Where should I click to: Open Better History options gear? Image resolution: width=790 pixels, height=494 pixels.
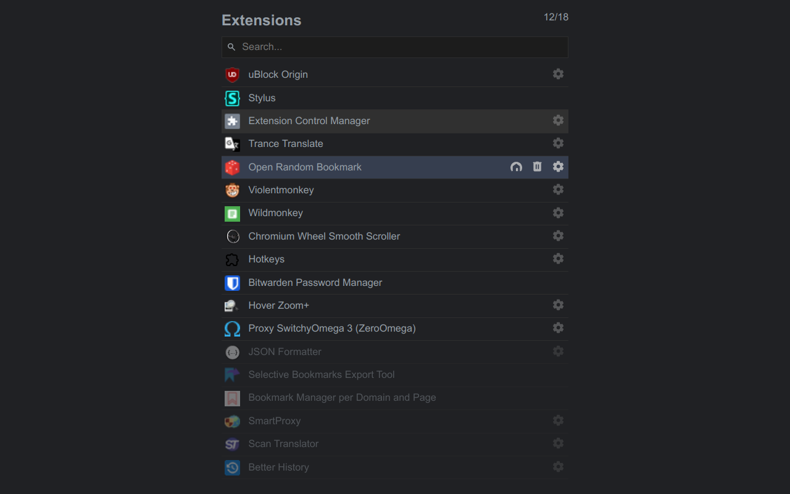[x=558, y=467]
